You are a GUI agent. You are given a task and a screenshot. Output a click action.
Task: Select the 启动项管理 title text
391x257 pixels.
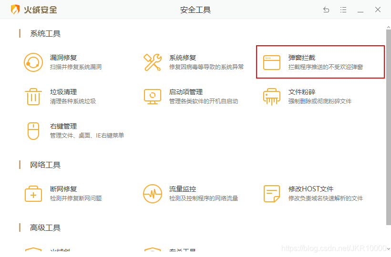pos(186,92)
